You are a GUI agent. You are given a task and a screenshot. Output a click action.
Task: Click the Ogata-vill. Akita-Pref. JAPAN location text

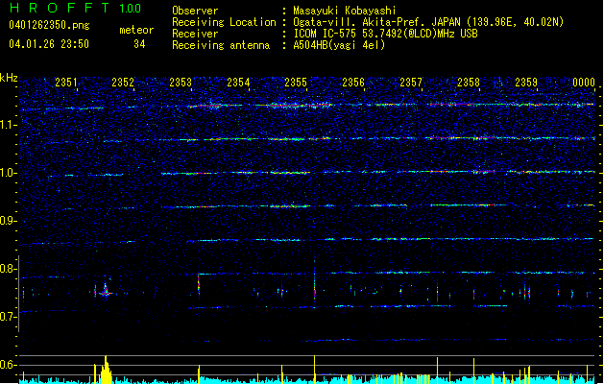(x=428, y=22)
